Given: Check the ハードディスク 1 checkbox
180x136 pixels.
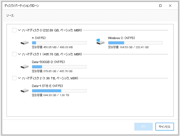Looking at the screenshot, I should tap(14, 54).
